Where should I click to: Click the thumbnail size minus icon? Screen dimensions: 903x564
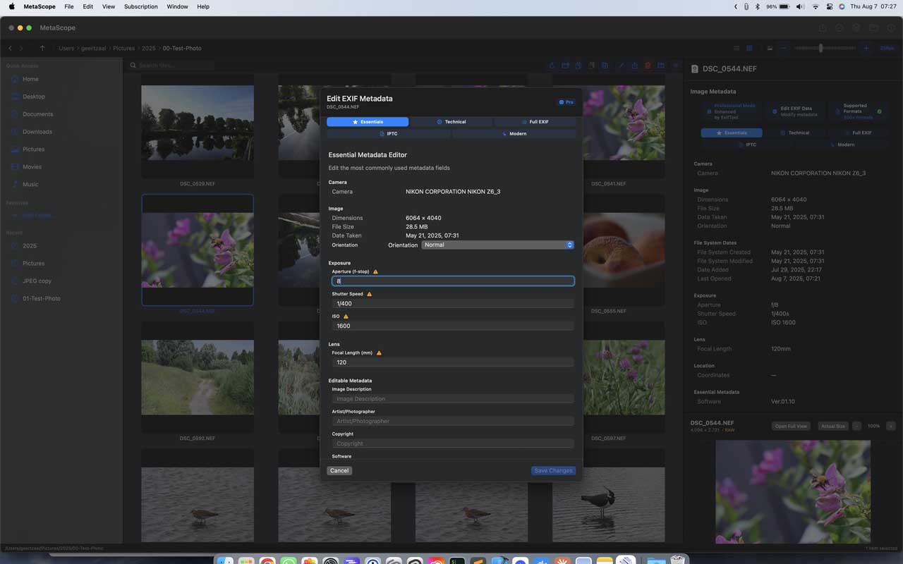(784, 48)
